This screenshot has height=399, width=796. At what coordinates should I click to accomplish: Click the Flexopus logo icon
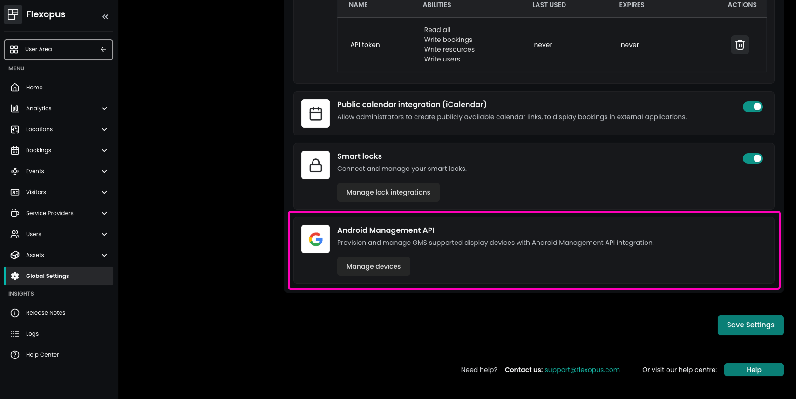[13, 14]
